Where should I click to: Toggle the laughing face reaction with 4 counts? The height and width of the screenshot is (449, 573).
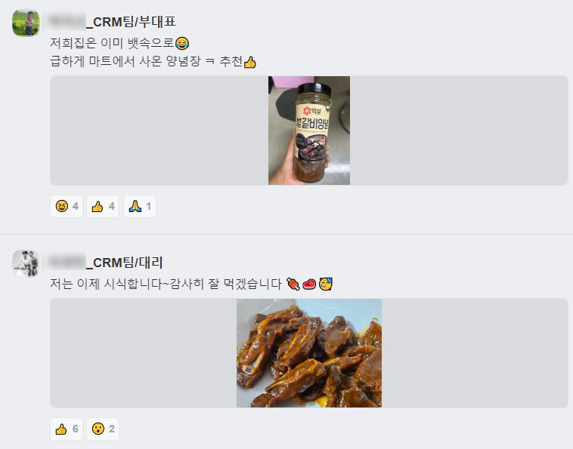(67, 207)
